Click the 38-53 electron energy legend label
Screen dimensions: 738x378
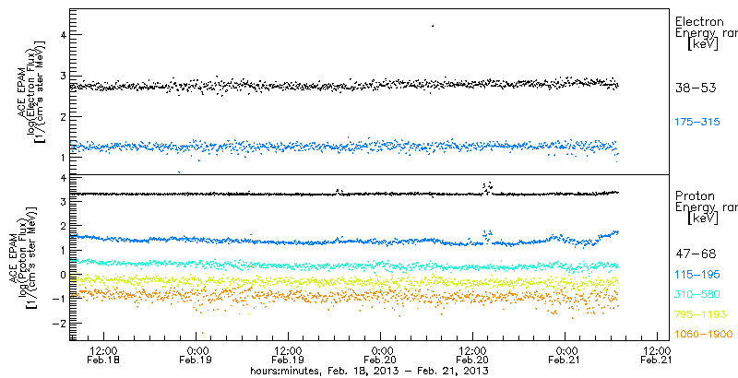point(696,89)
